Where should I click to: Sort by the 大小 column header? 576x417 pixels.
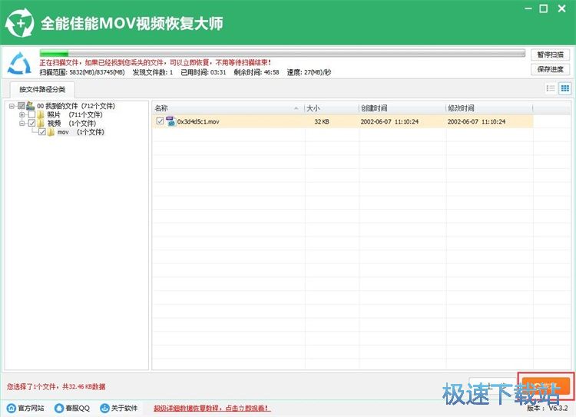(x=332, y=108)
